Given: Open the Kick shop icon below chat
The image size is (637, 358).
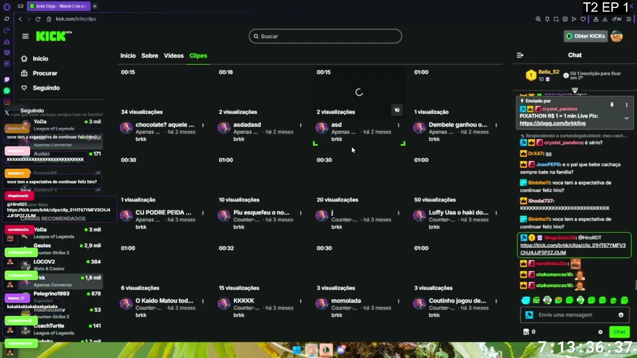Looking at the screenshot, I should tap(526, 332).
